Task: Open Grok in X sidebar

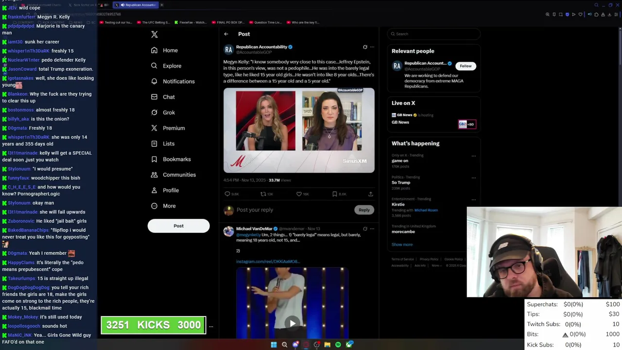Action: point(163,112)
